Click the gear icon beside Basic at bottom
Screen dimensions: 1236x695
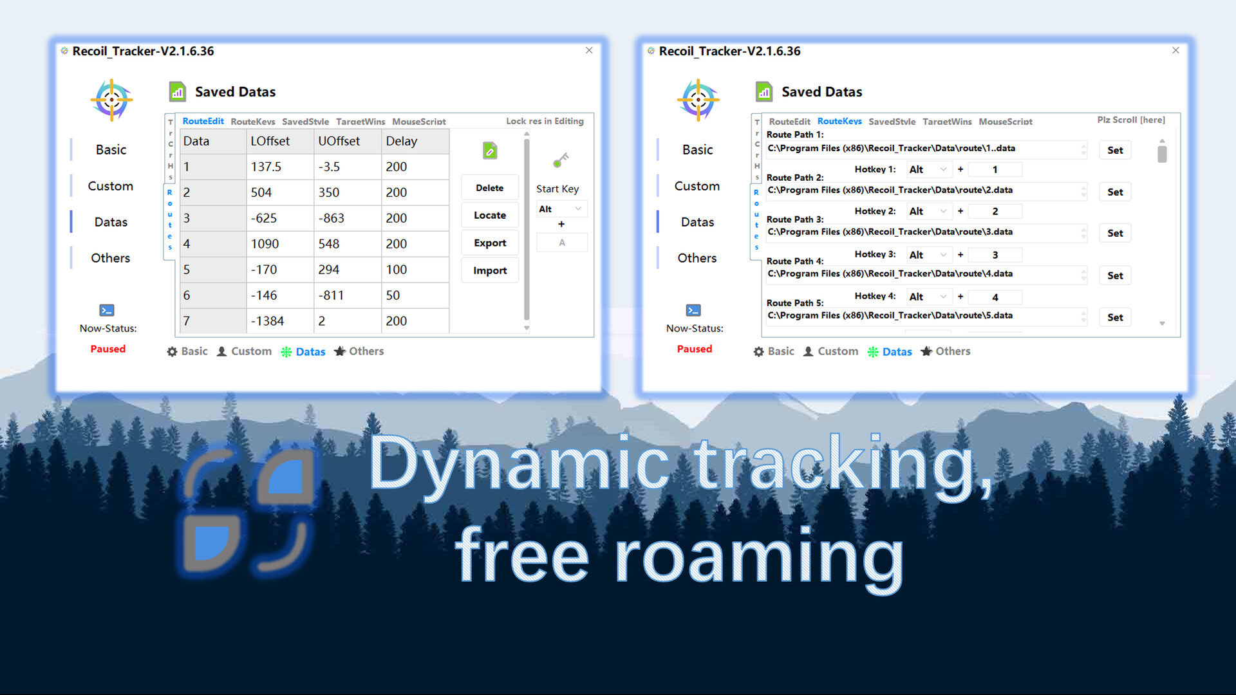tap(171, 351)
